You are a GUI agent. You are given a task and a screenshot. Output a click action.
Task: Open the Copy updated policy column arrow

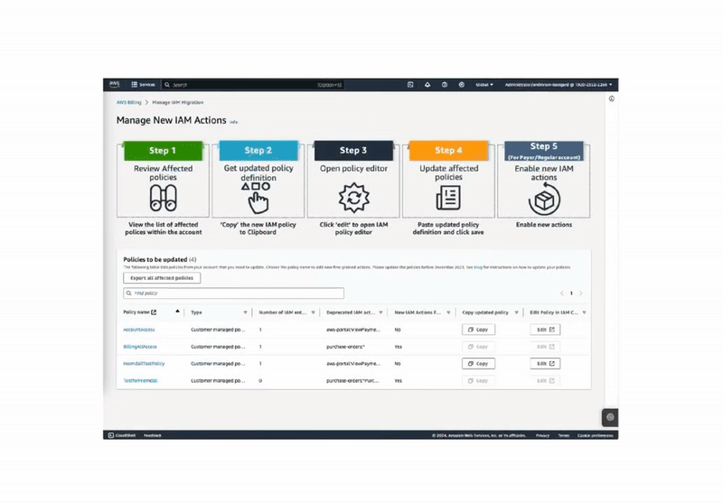click(516, 312)
